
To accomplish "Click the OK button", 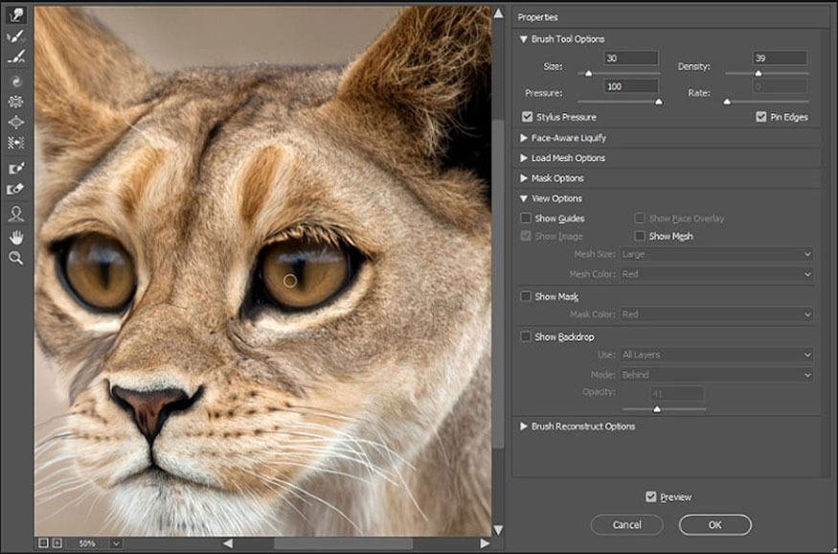I will [714, 524].
